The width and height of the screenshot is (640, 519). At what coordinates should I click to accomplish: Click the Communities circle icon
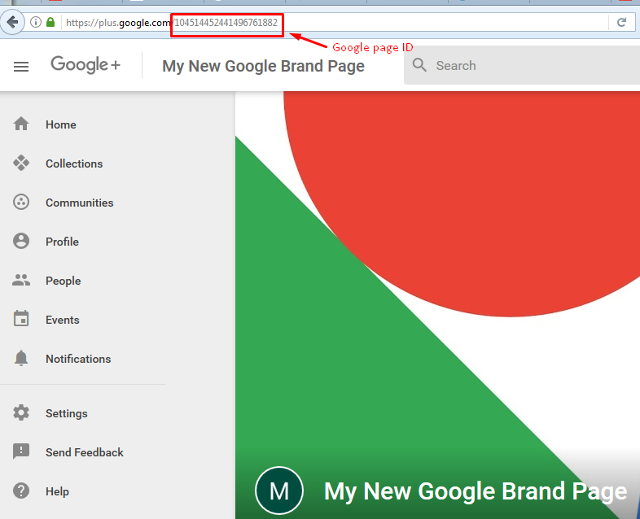coord(21,203)
